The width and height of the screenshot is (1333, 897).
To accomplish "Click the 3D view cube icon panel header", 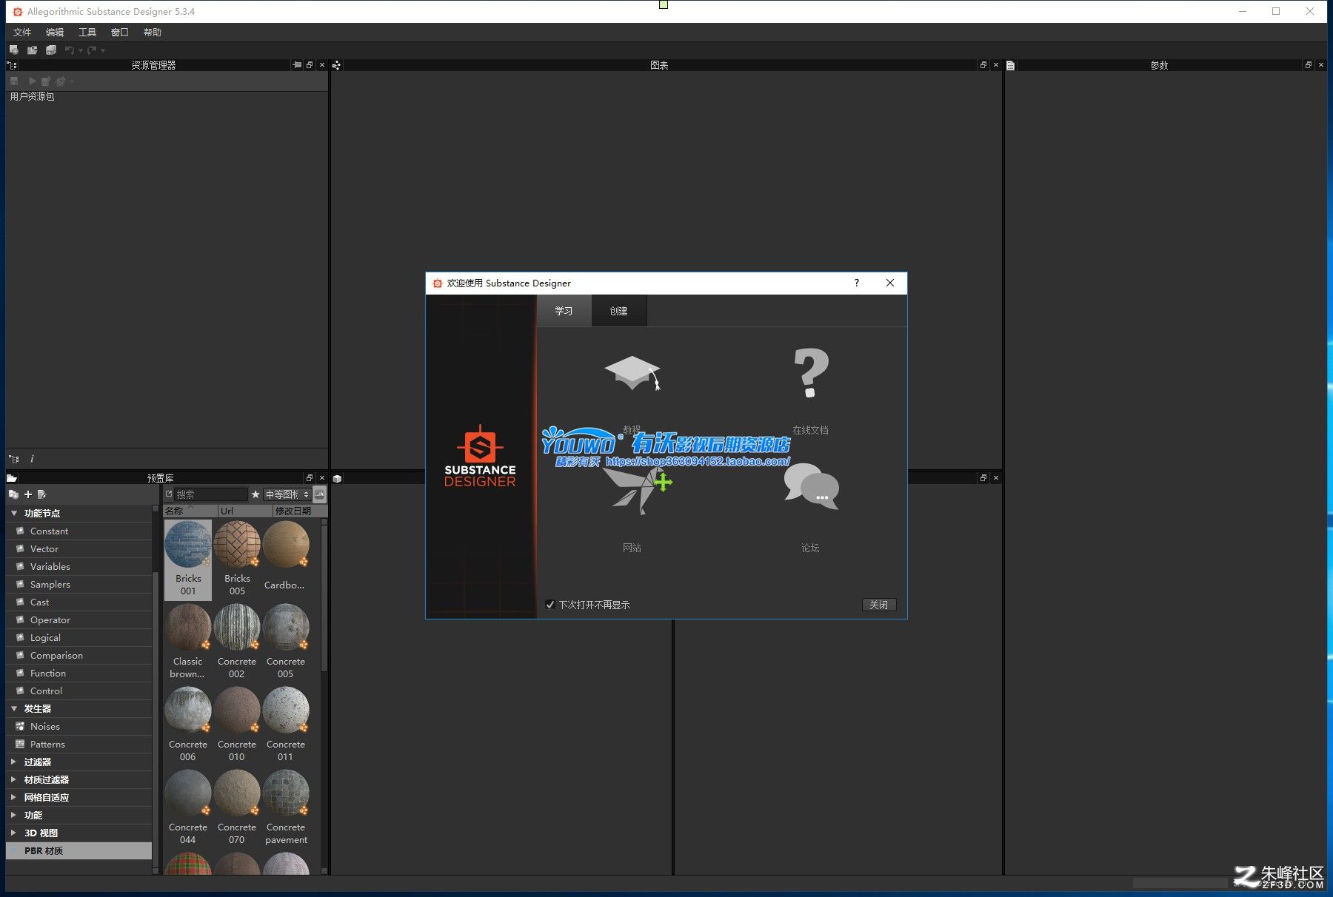I will (x=337, y=478).
